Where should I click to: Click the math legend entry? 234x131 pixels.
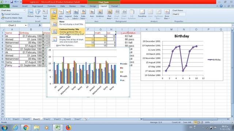click(x=124, y=76)
